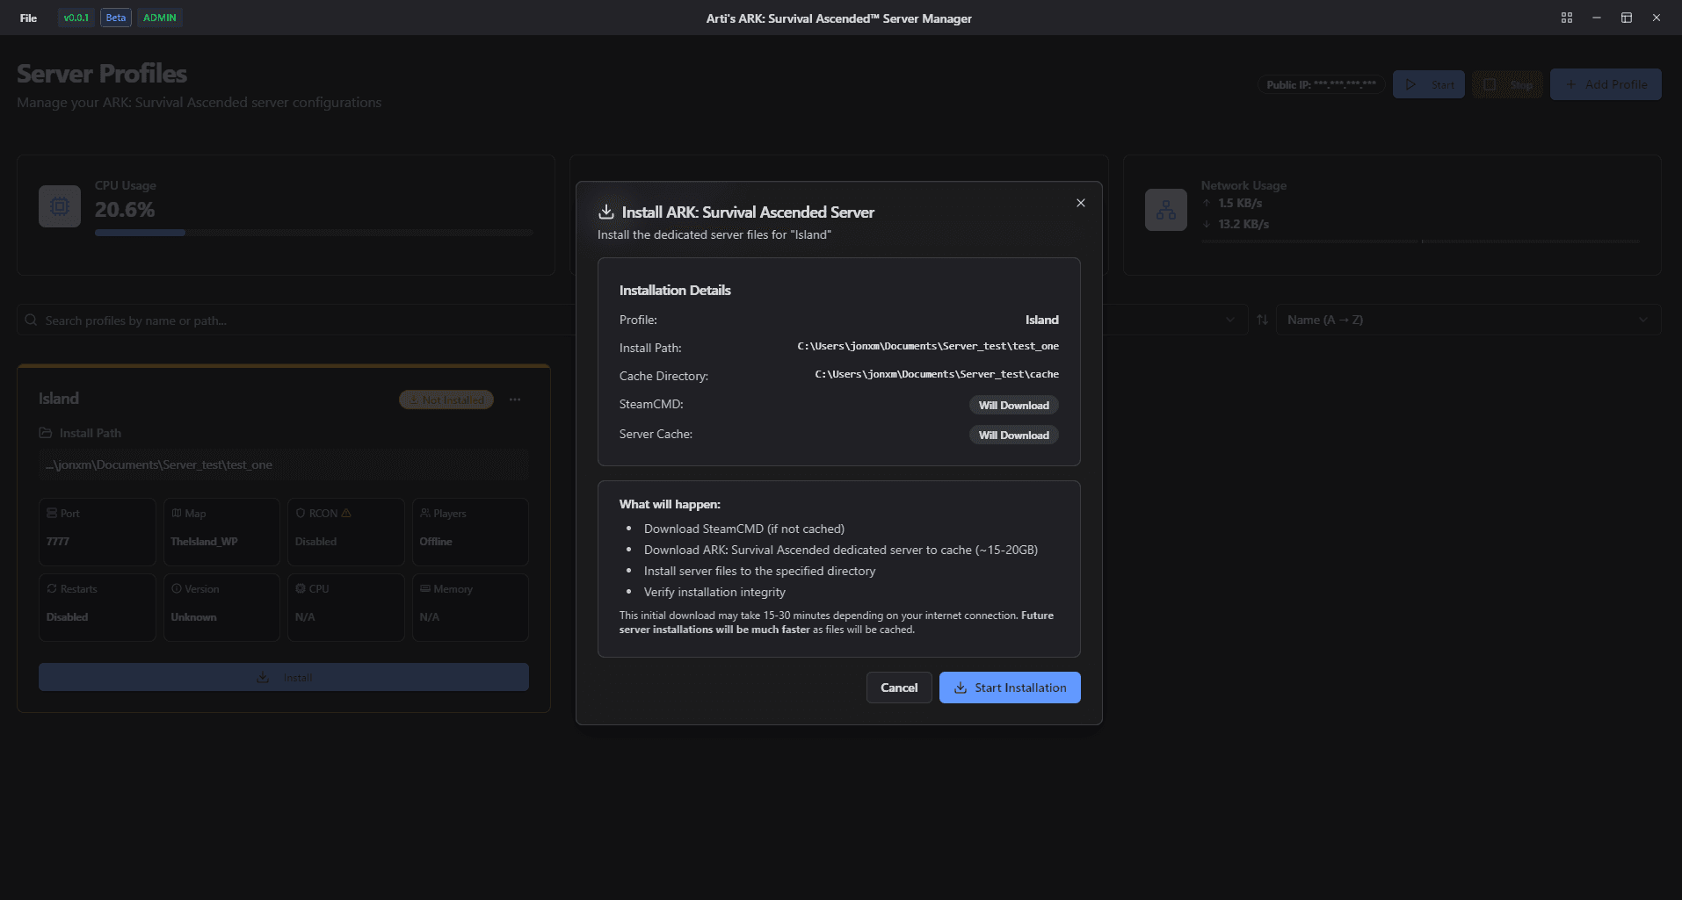
Task: Open the File menu
Action: click(28, 18)
